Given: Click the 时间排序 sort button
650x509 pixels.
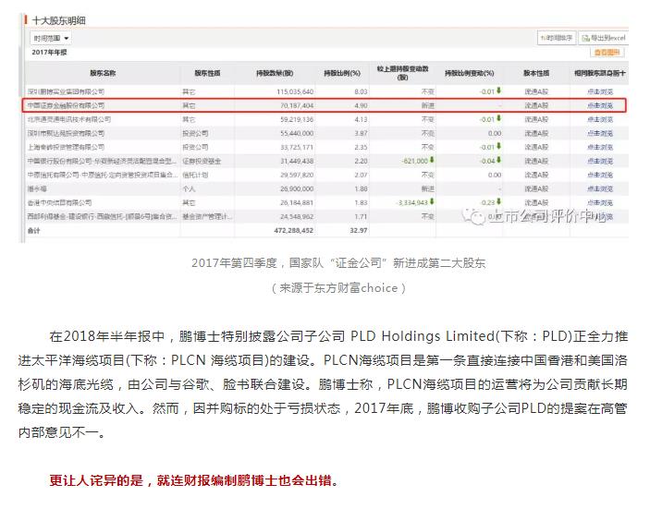Looking at the screenshot, I should coord(557,38).
